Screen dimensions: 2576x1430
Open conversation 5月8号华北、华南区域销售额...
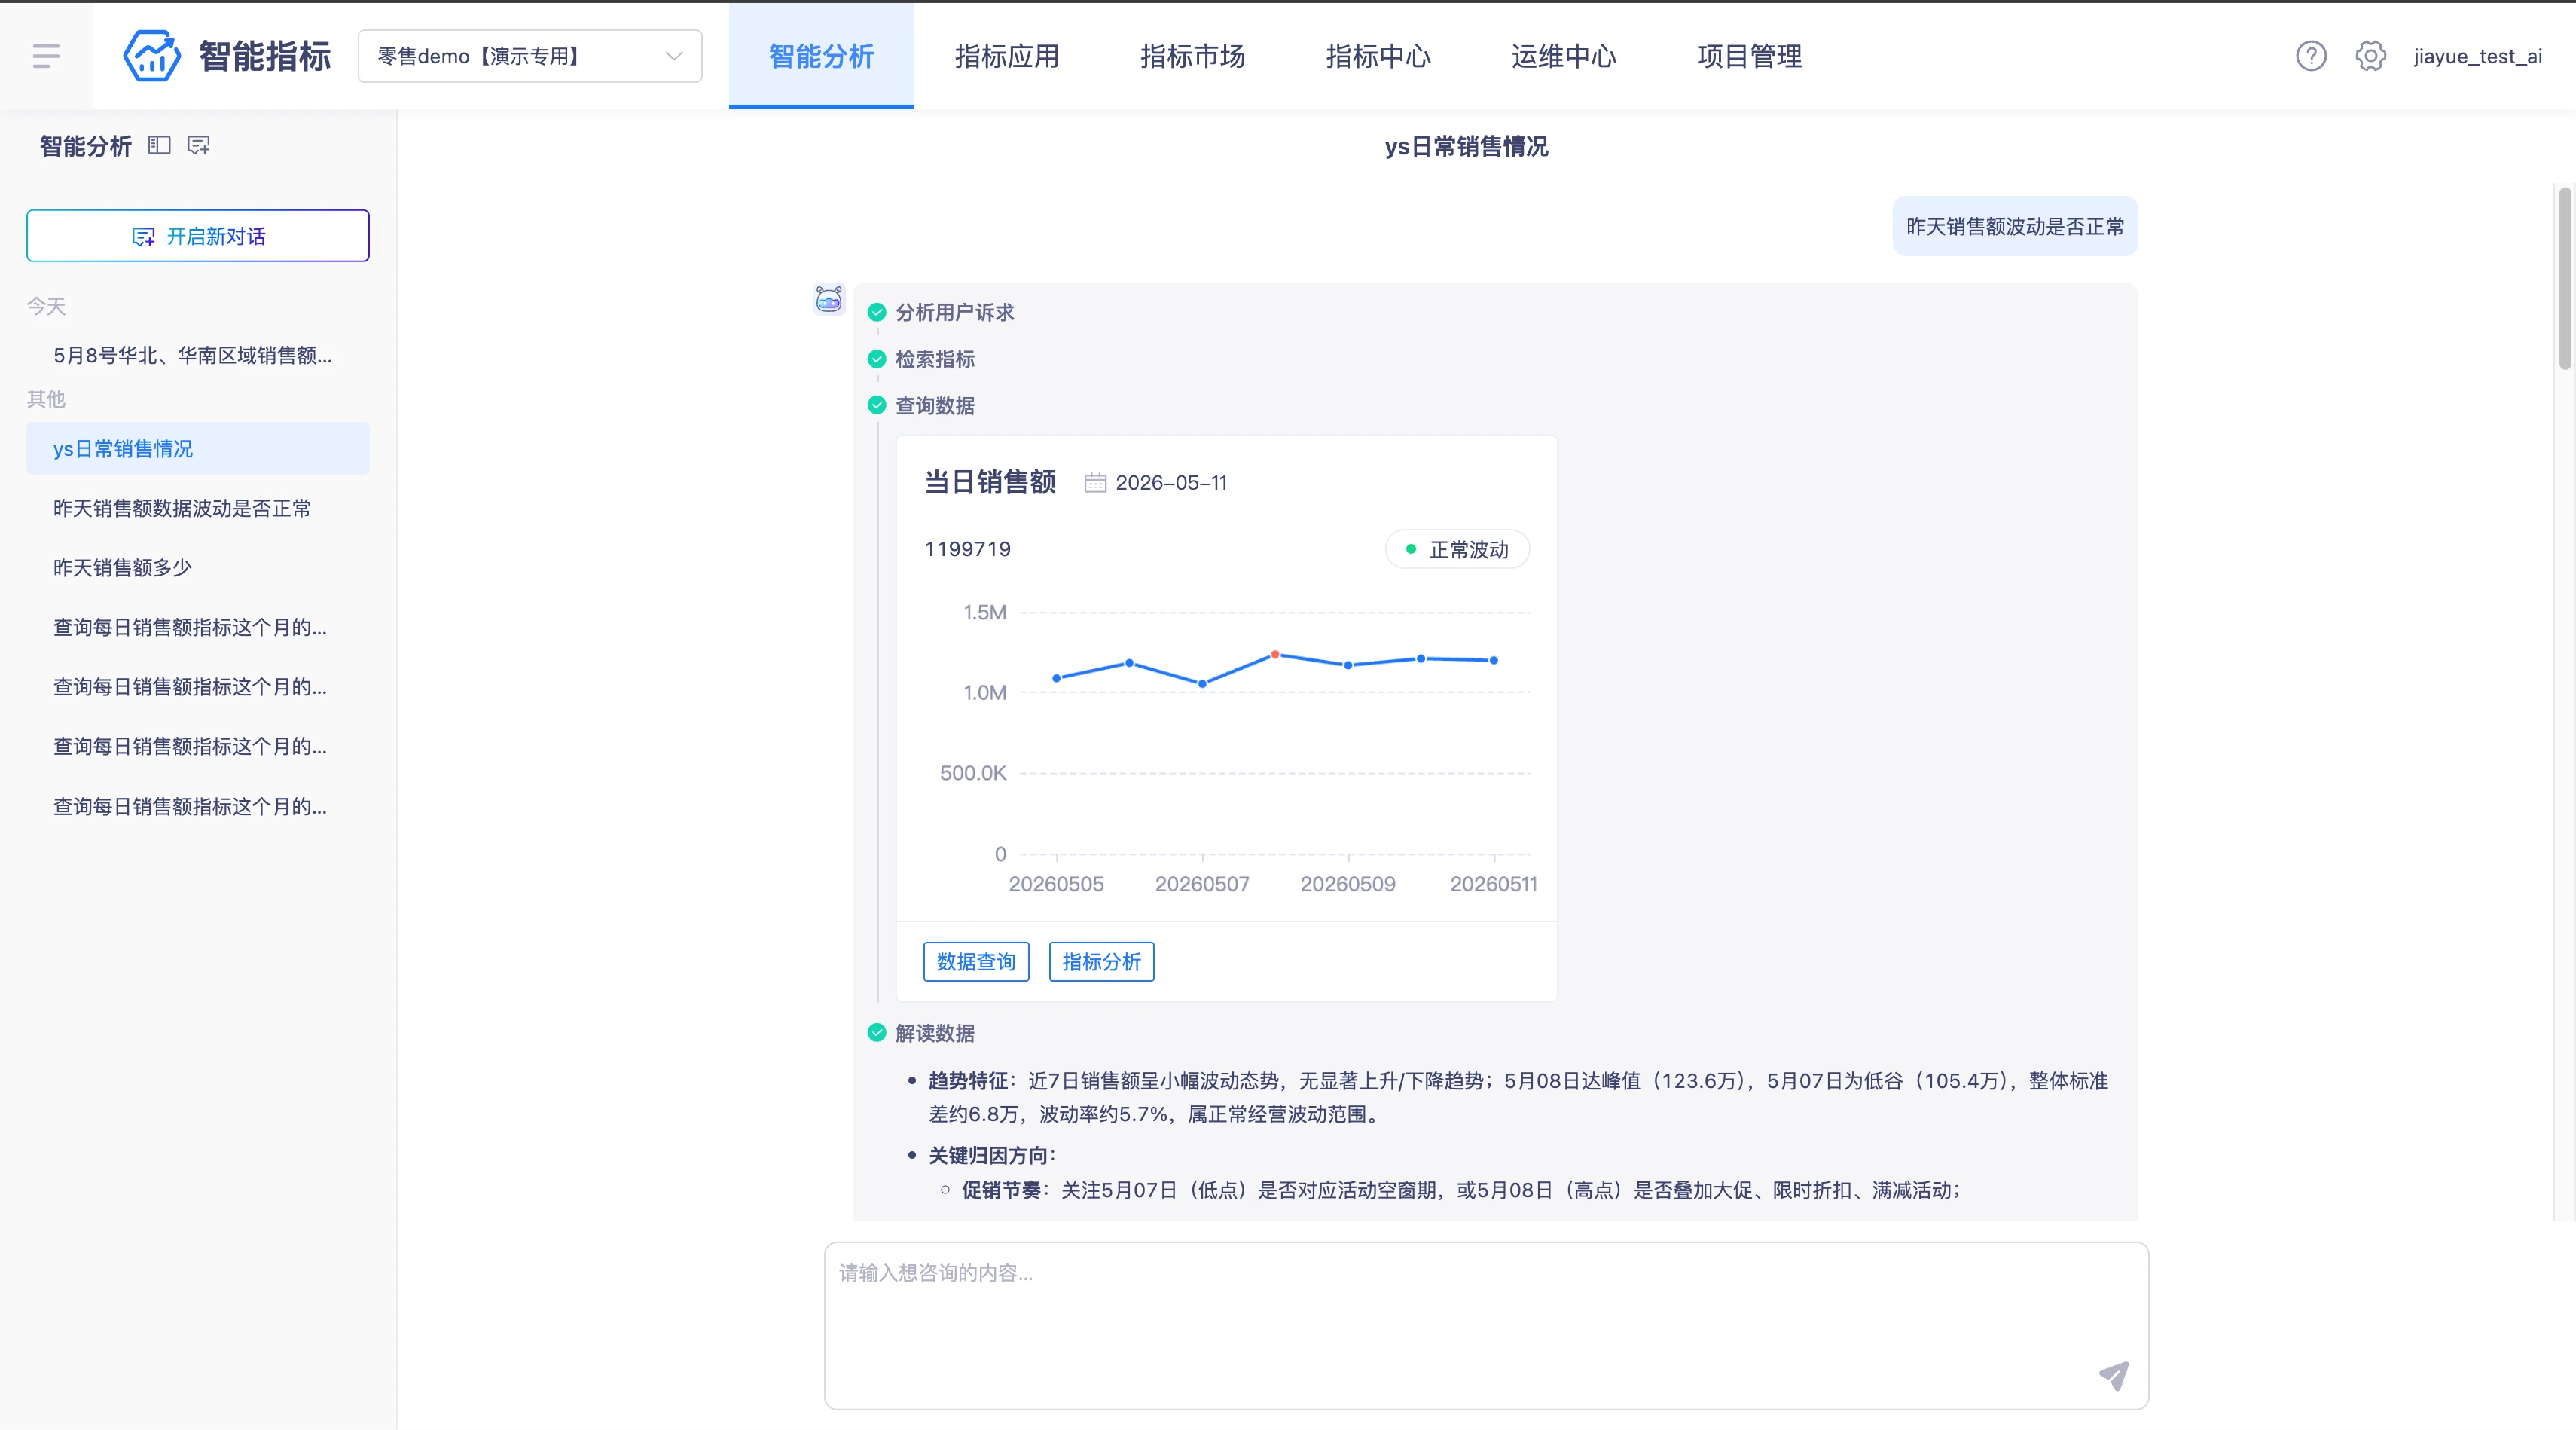click(x=198, y=355)
